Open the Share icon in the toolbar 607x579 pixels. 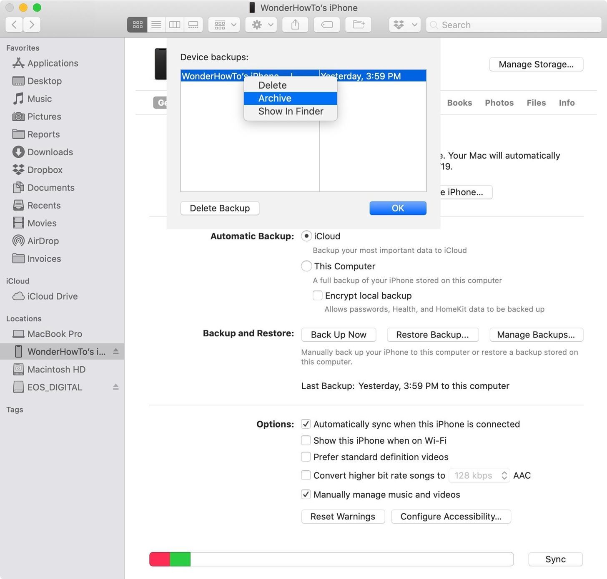point(295,25)
